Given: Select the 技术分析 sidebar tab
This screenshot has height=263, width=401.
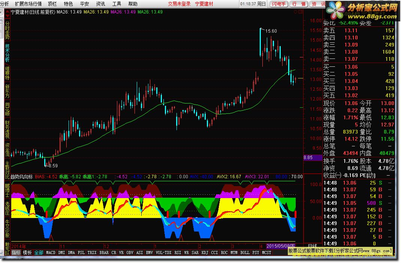Looking at the screenshot, I should [x=7, y=53].
